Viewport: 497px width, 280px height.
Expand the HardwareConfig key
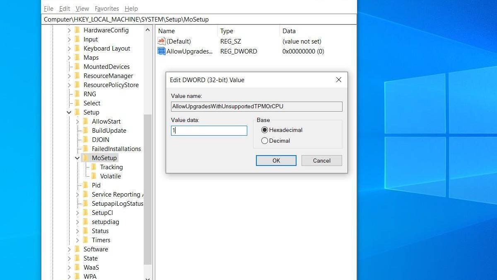click(x=69, y=30)
